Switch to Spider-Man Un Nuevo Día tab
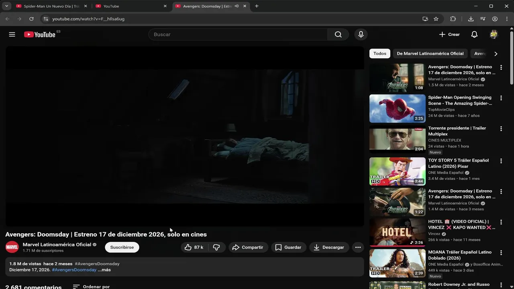514x289 pixels. tap(51, 6)
